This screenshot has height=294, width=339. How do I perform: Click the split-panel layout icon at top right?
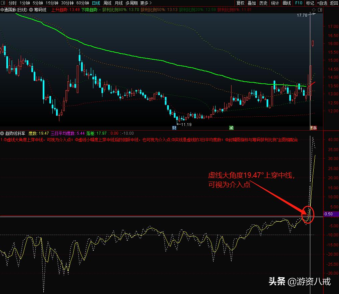(319, 10)
